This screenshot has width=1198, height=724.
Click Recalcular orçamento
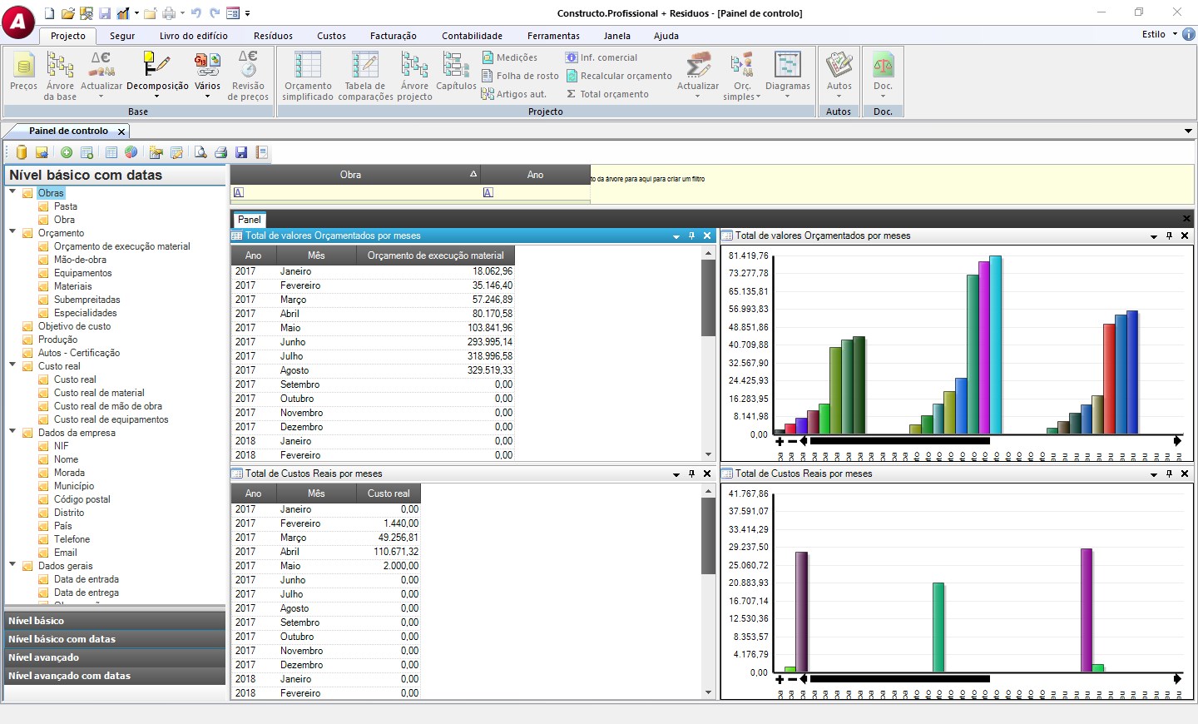tap(619, 76)
